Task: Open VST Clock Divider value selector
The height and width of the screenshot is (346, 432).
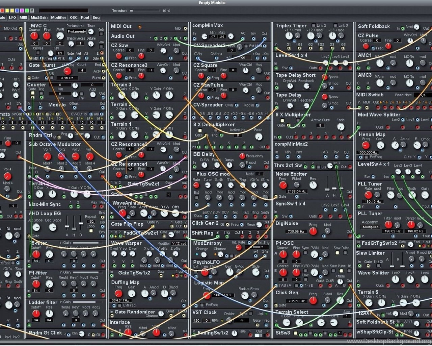Action: point(242,320)
